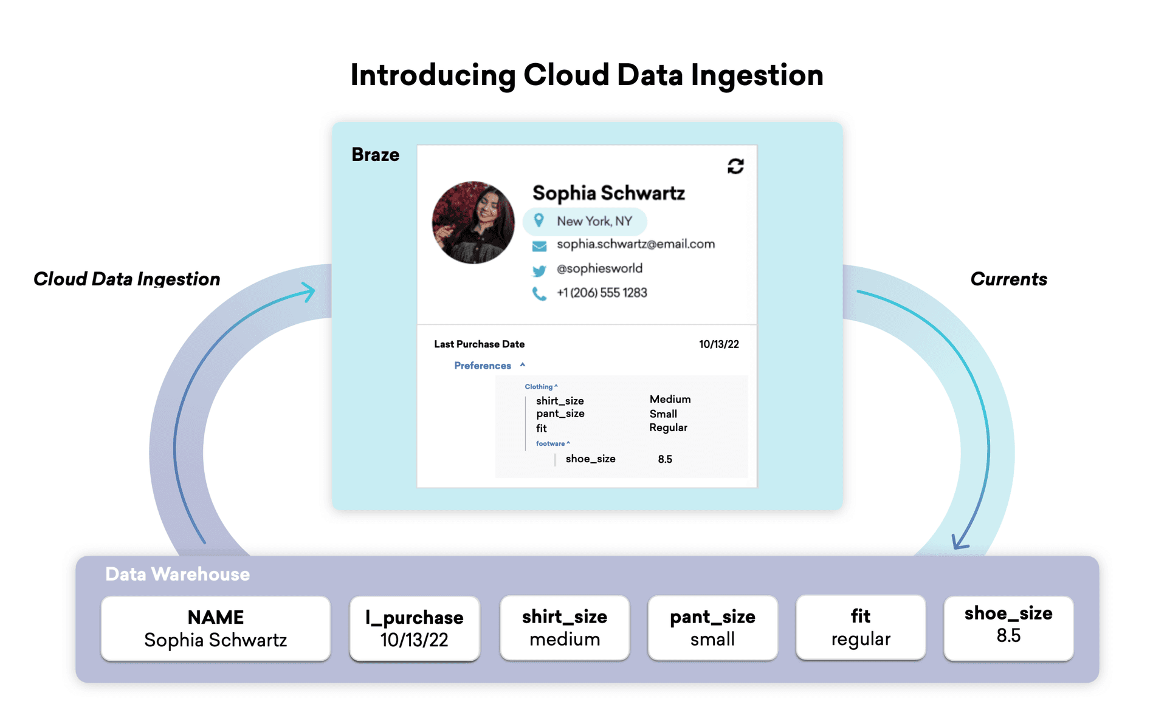
Task: Collapse the footware group
Action: tap(553, 443)
